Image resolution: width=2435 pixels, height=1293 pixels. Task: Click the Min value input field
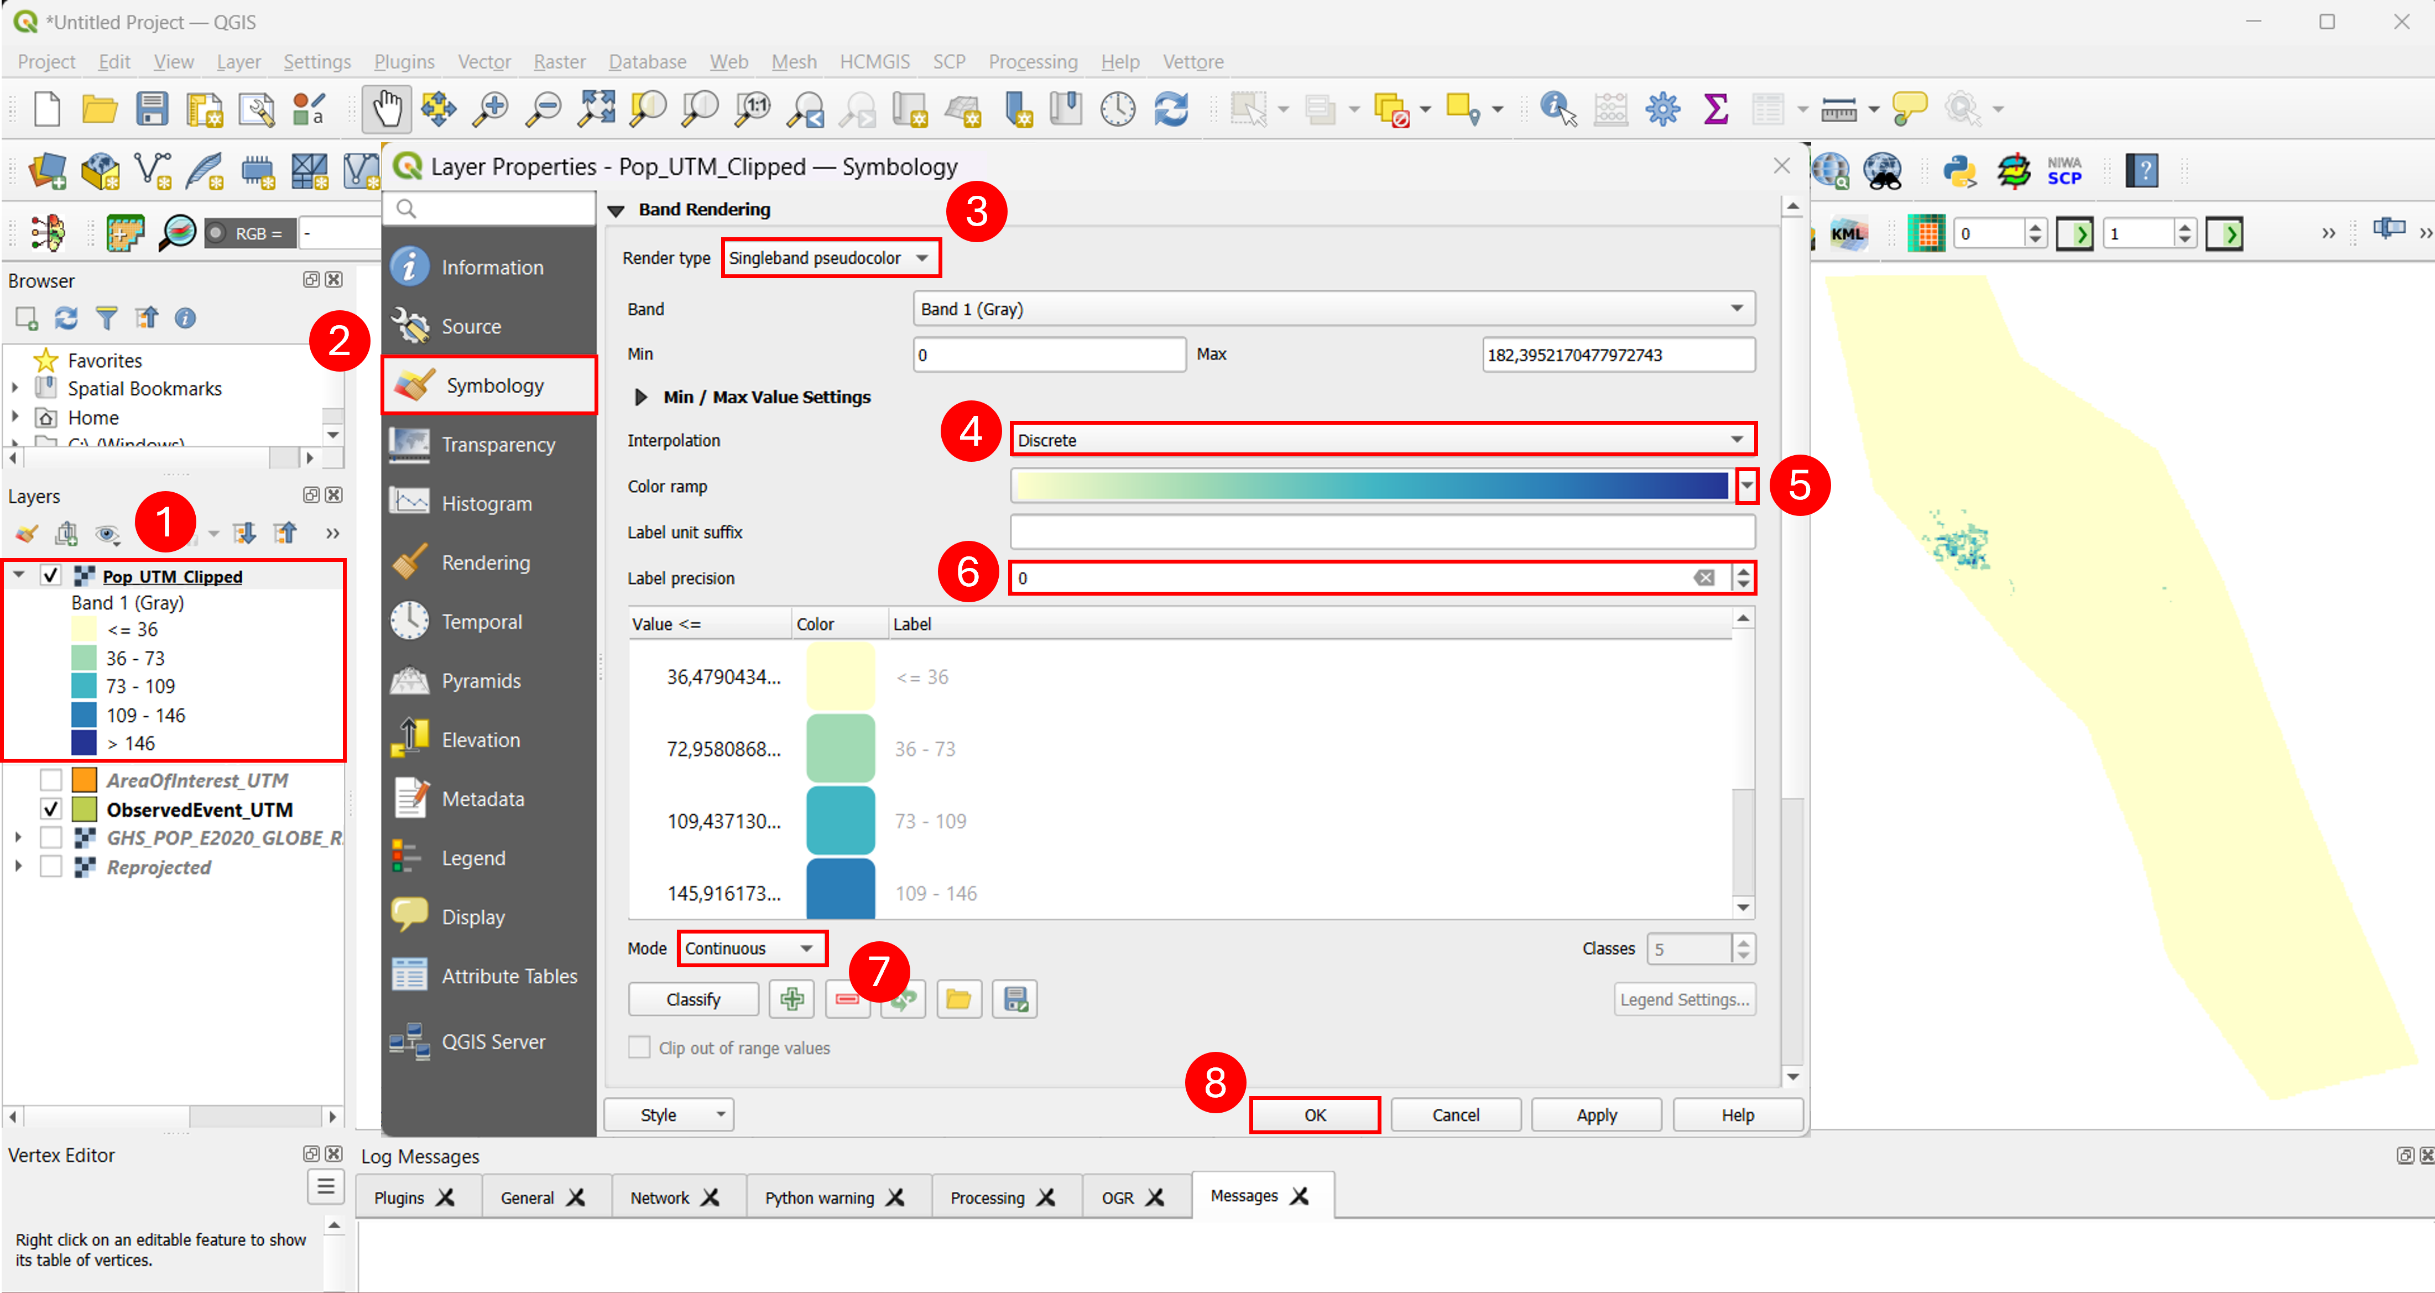(x=1049, y=354)
